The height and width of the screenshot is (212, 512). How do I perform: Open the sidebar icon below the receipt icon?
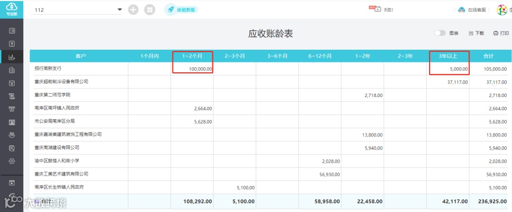pos(12,109)
